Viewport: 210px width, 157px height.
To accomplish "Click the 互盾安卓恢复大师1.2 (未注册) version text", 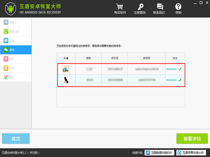I will pos(21,153).
